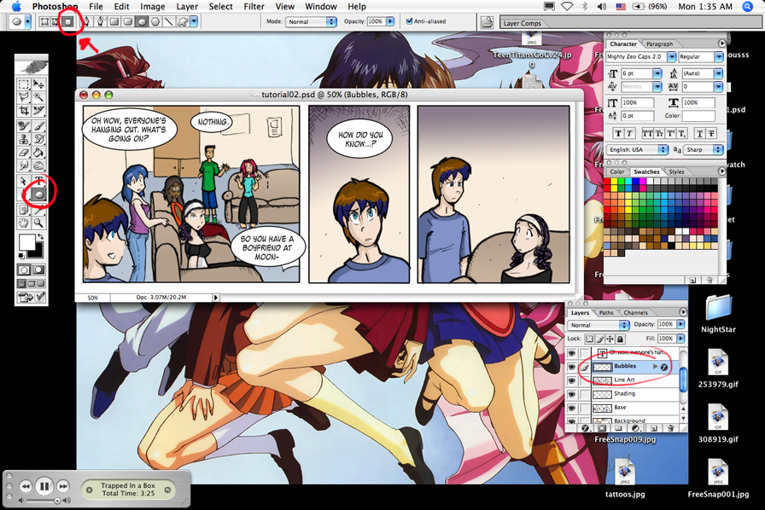Toggle lock all in Layers panel
This screenshot has width=765, height=510.
tap(620, 339)
